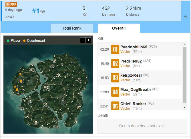Zoom out the map with the minus button
This screenshot has height=139, width=191.
point(83,40)
